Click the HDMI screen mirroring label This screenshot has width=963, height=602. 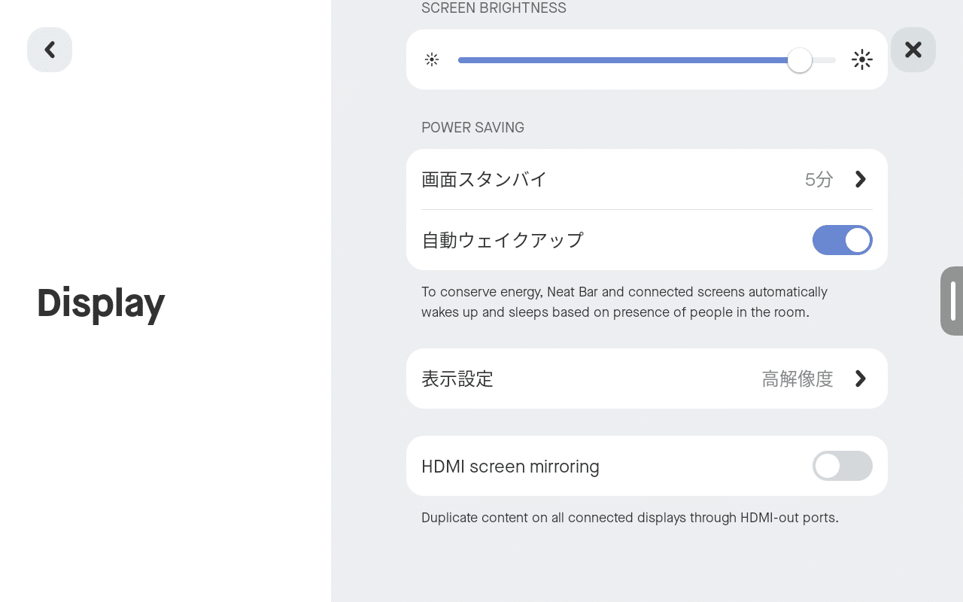510,466
